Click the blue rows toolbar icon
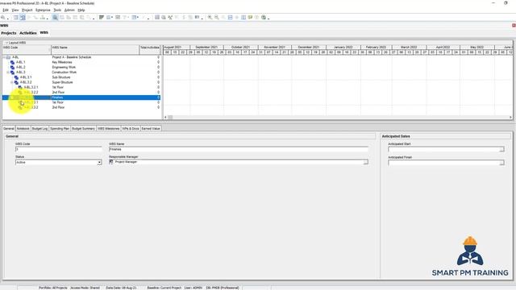516x290 pixels. pyautogui.click(x=230, y=17)
